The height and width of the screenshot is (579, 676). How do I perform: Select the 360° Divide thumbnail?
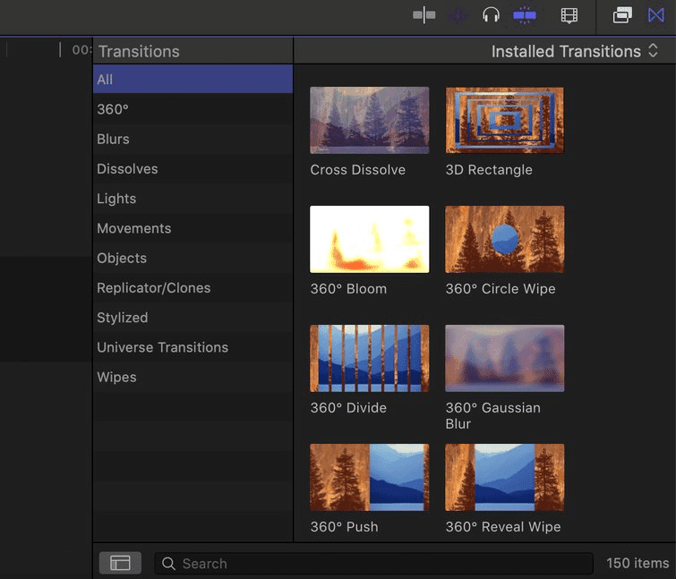point(370,359)
